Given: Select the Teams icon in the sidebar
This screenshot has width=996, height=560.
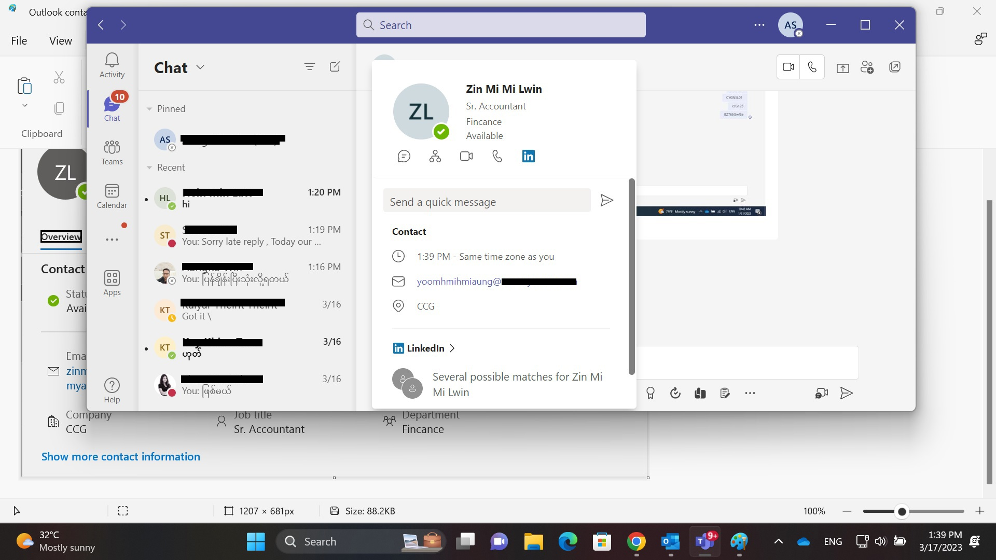Looking at the screenshot, I should pos(112,152).
